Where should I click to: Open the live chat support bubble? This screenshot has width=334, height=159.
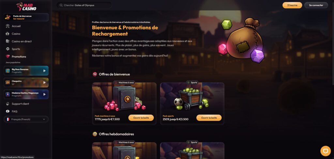pos(326,151)
